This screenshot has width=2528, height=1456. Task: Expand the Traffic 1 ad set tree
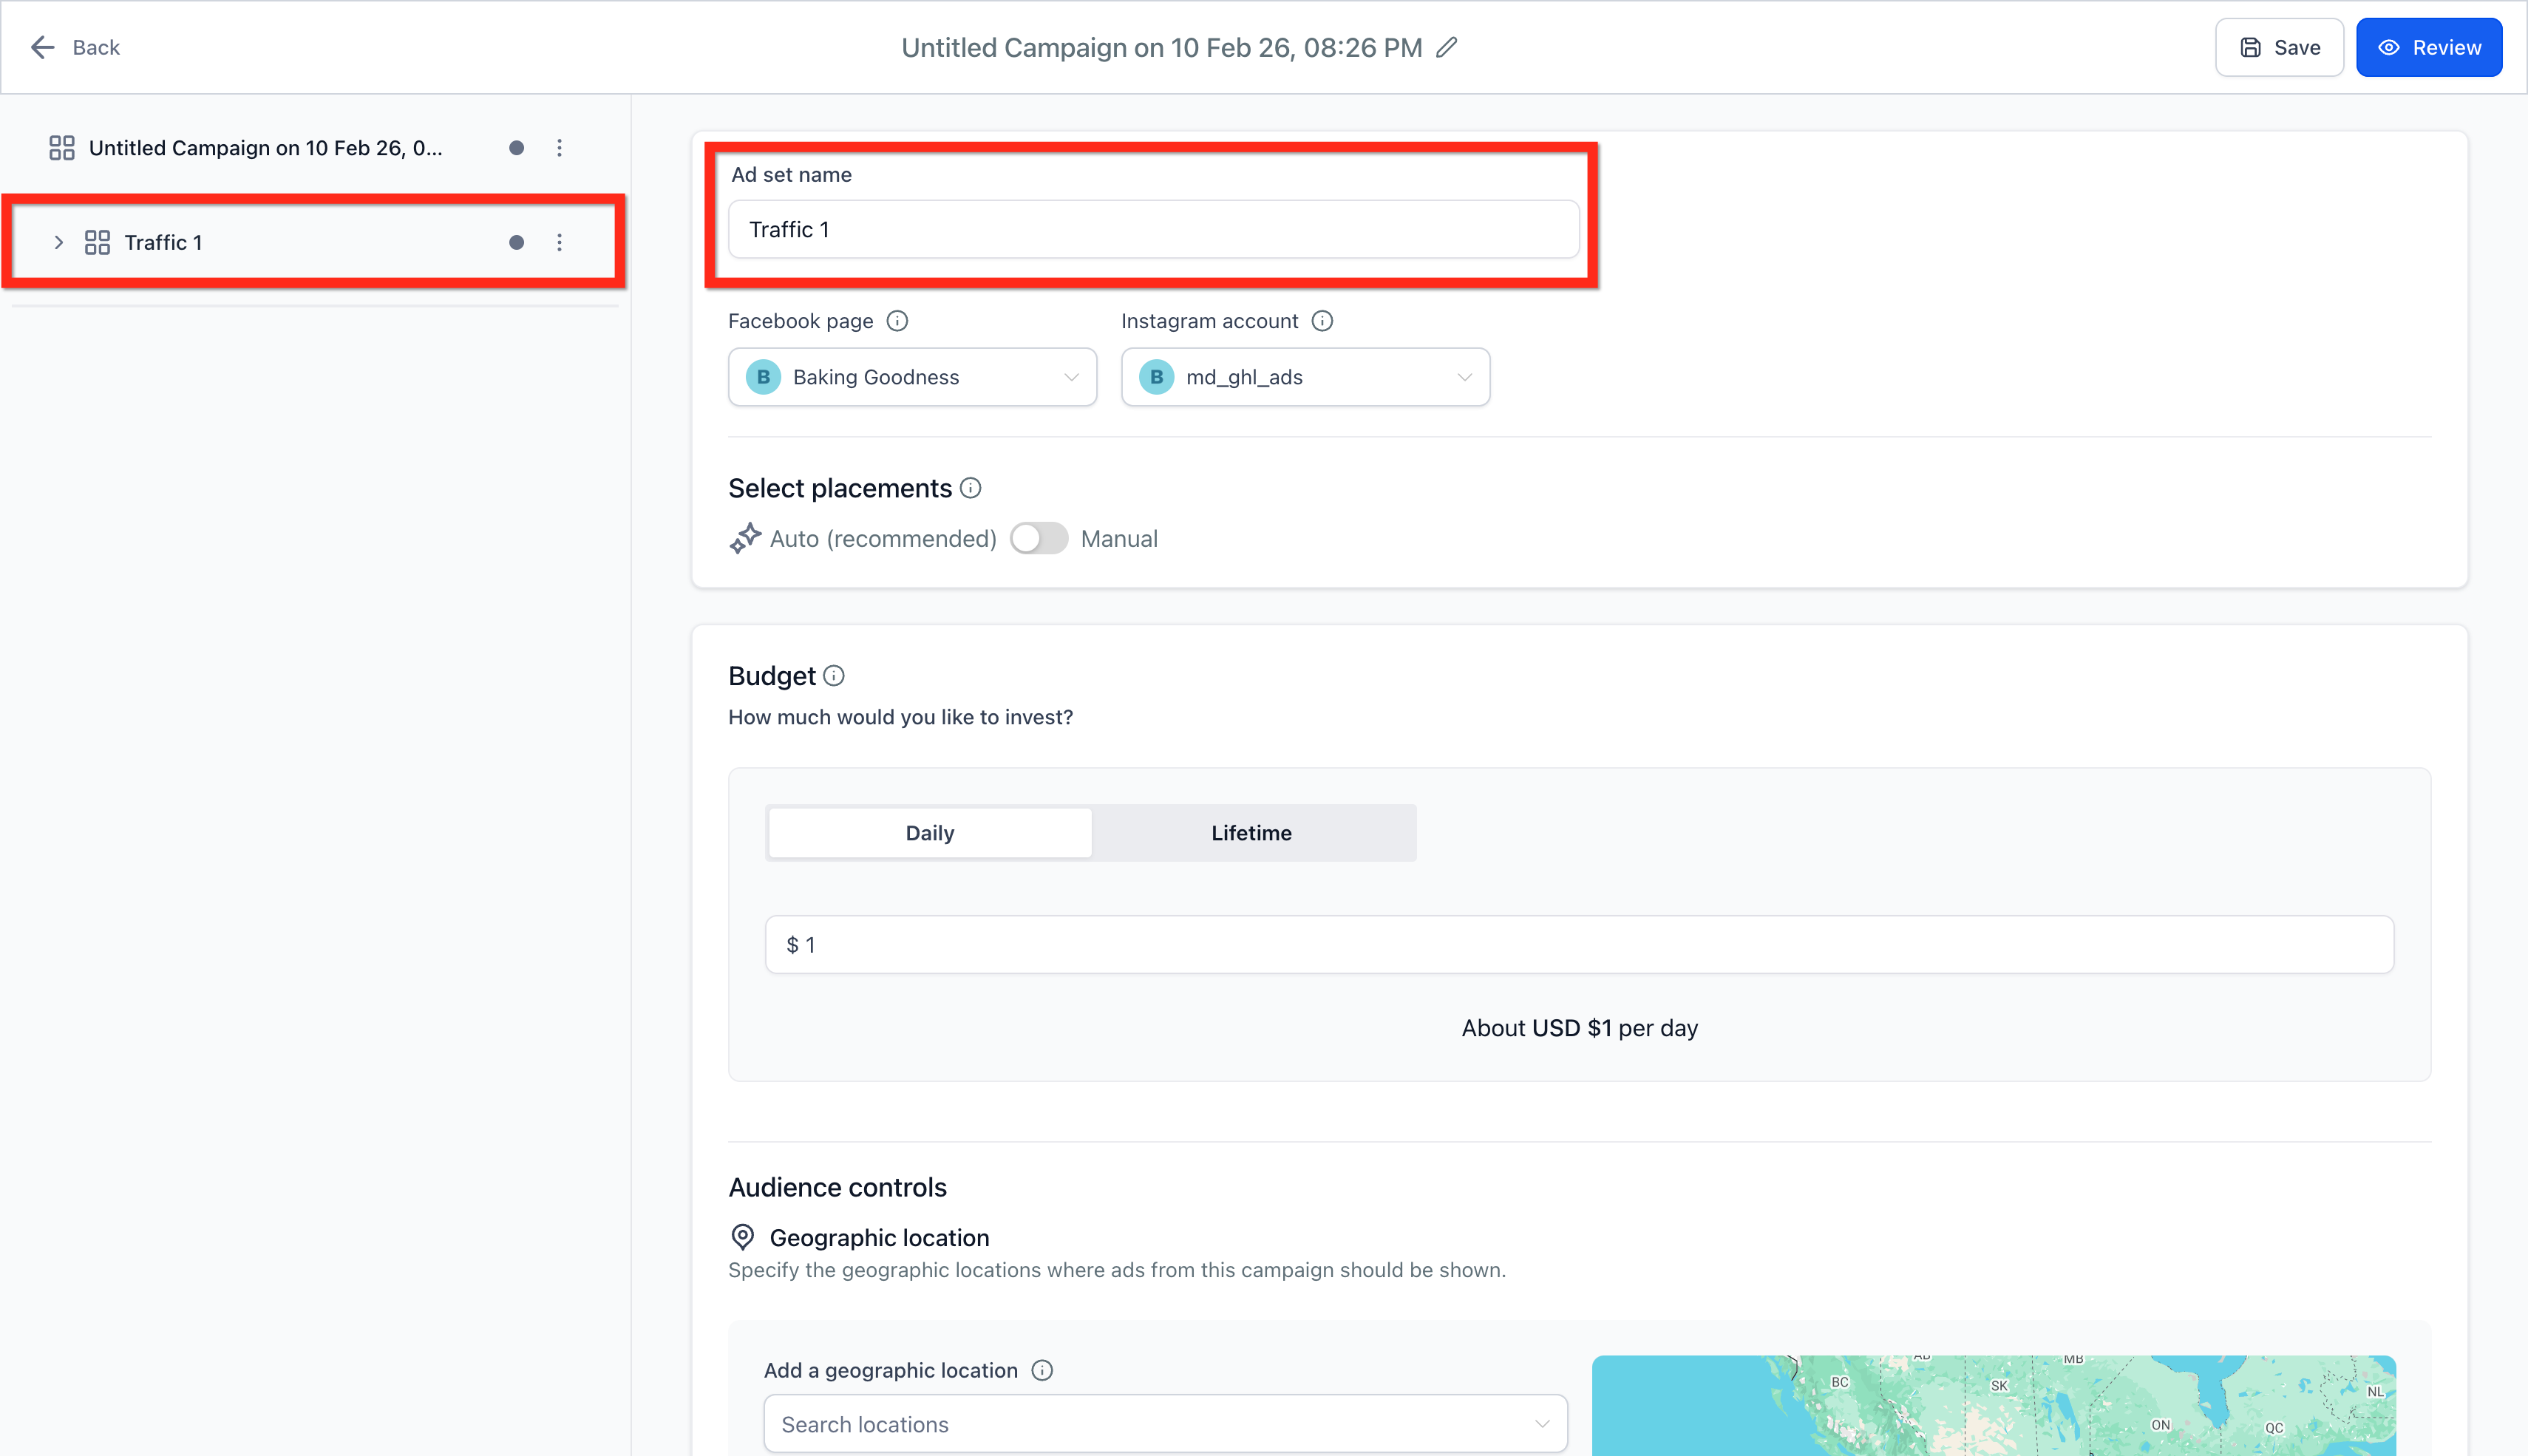pyautogui.click(x=58, y=242)
